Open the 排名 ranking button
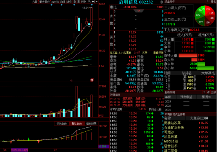217x152 pixels. [213, 2]
